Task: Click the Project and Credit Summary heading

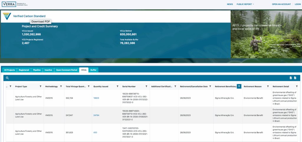Action: click(40, 26)
